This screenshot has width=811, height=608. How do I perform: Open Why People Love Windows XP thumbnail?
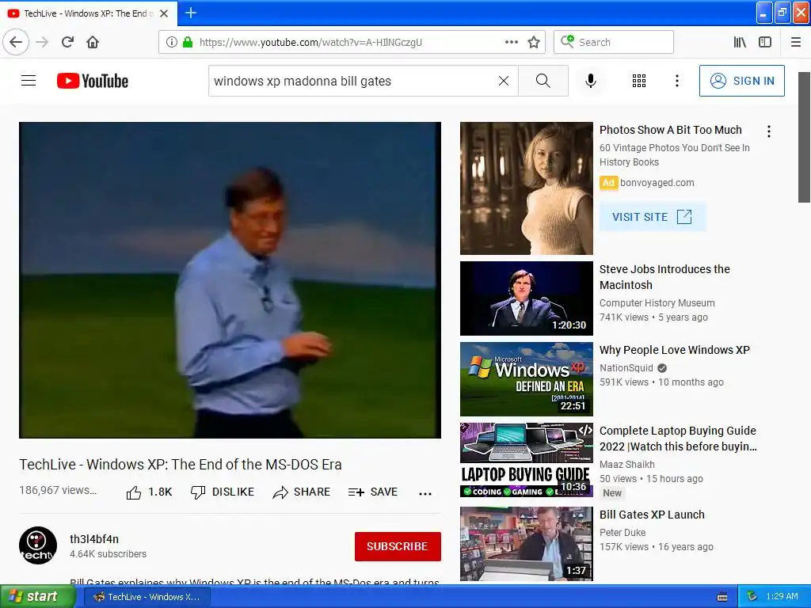pos(527,379)
